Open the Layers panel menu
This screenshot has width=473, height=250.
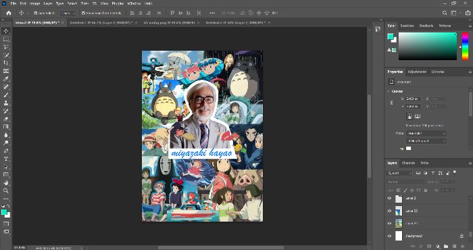tap(470, 163)
